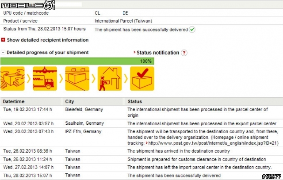Viewport: 283px width, 180px height.
Task: Click 'processed in the export parcel center' status
Action: pyautogui.click(x=202, y=123)
